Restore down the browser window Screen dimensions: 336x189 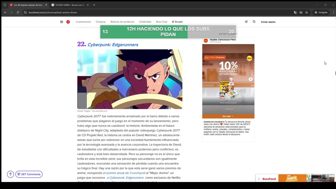(x=325, y=5)
